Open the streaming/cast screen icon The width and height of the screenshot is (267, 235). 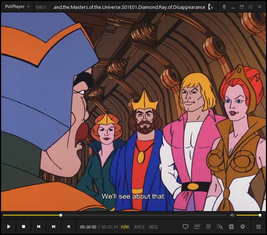click(185, 227)
